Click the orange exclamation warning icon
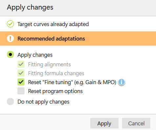 point(11,39)
